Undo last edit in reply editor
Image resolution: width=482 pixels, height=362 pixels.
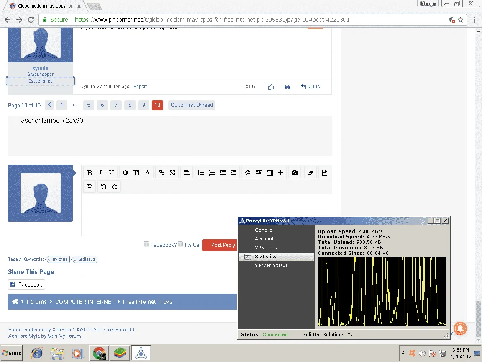click(x=104, y=187)
